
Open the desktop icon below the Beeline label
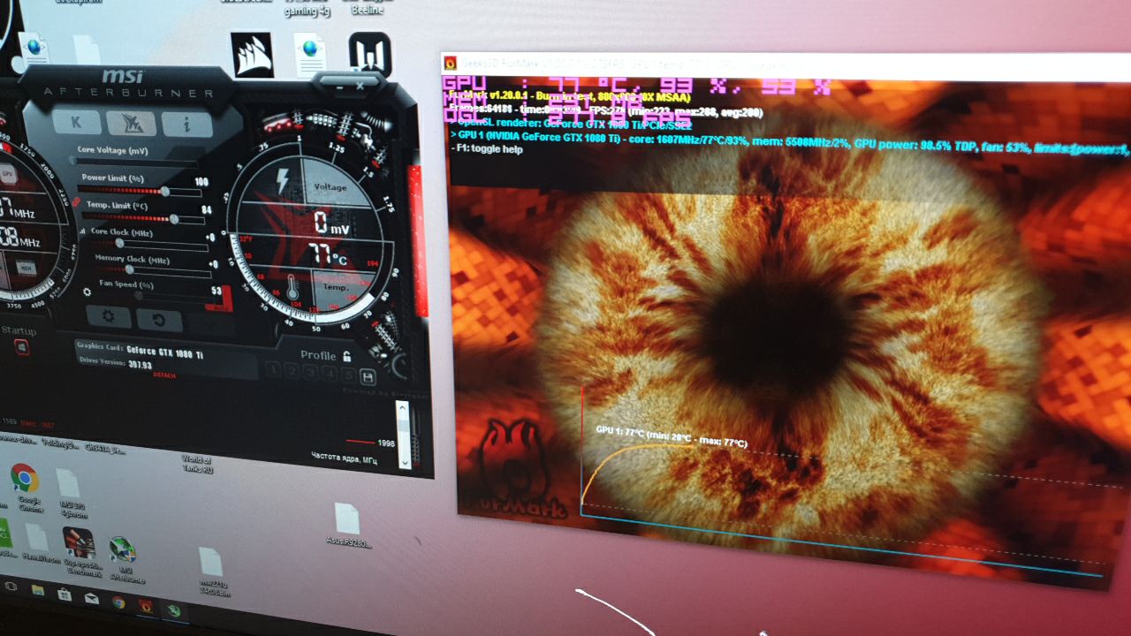(x=369, y=56)
